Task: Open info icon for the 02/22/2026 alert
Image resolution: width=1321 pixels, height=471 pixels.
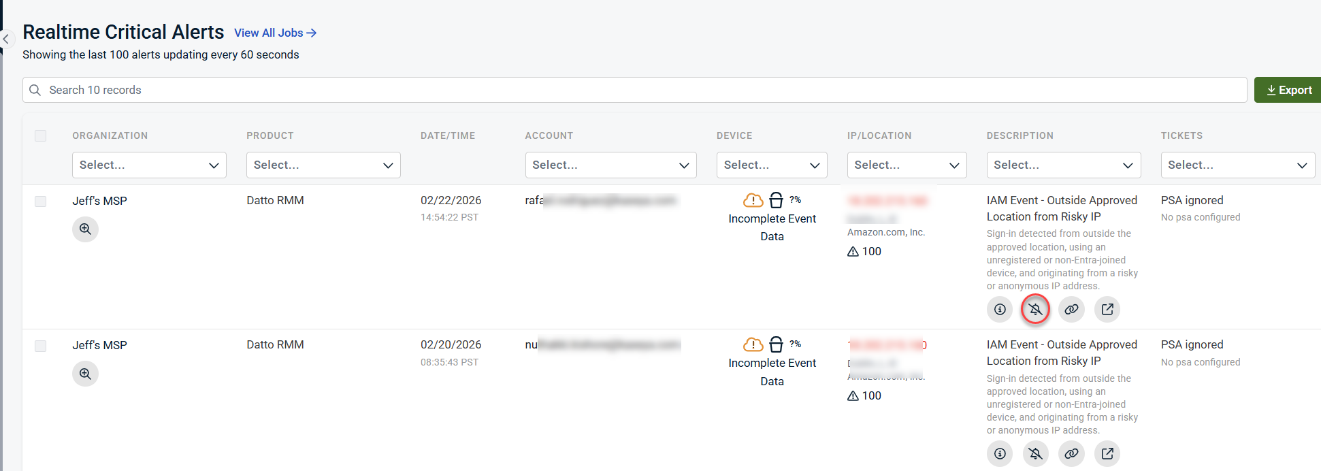Action: 999,310
